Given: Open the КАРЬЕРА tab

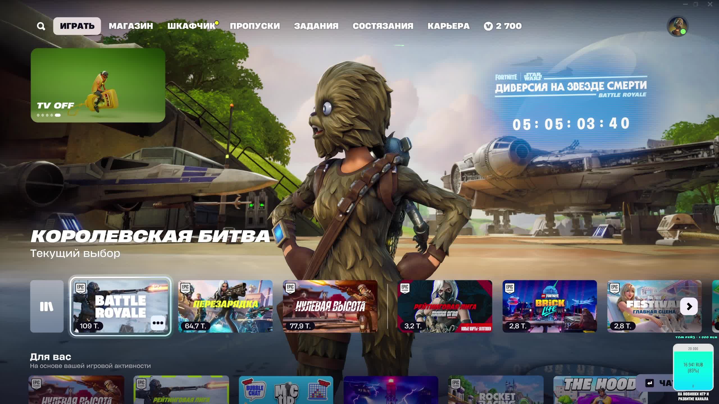Looking at the screenshot, I should coord(448,26).
